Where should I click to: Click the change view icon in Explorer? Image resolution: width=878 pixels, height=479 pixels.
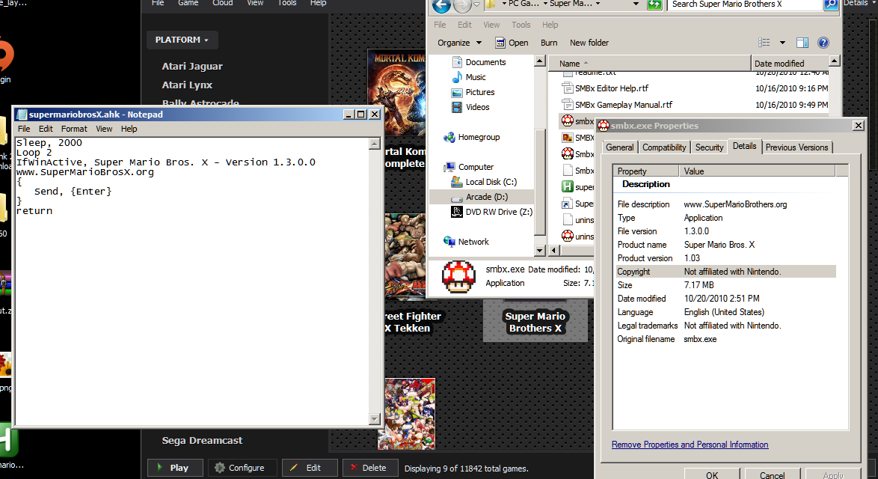pos(764,43)
